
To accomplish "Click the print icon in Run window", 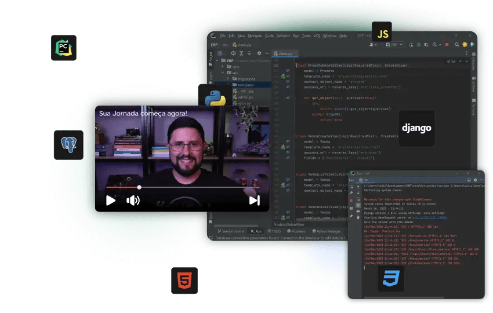I will [358, 212].
